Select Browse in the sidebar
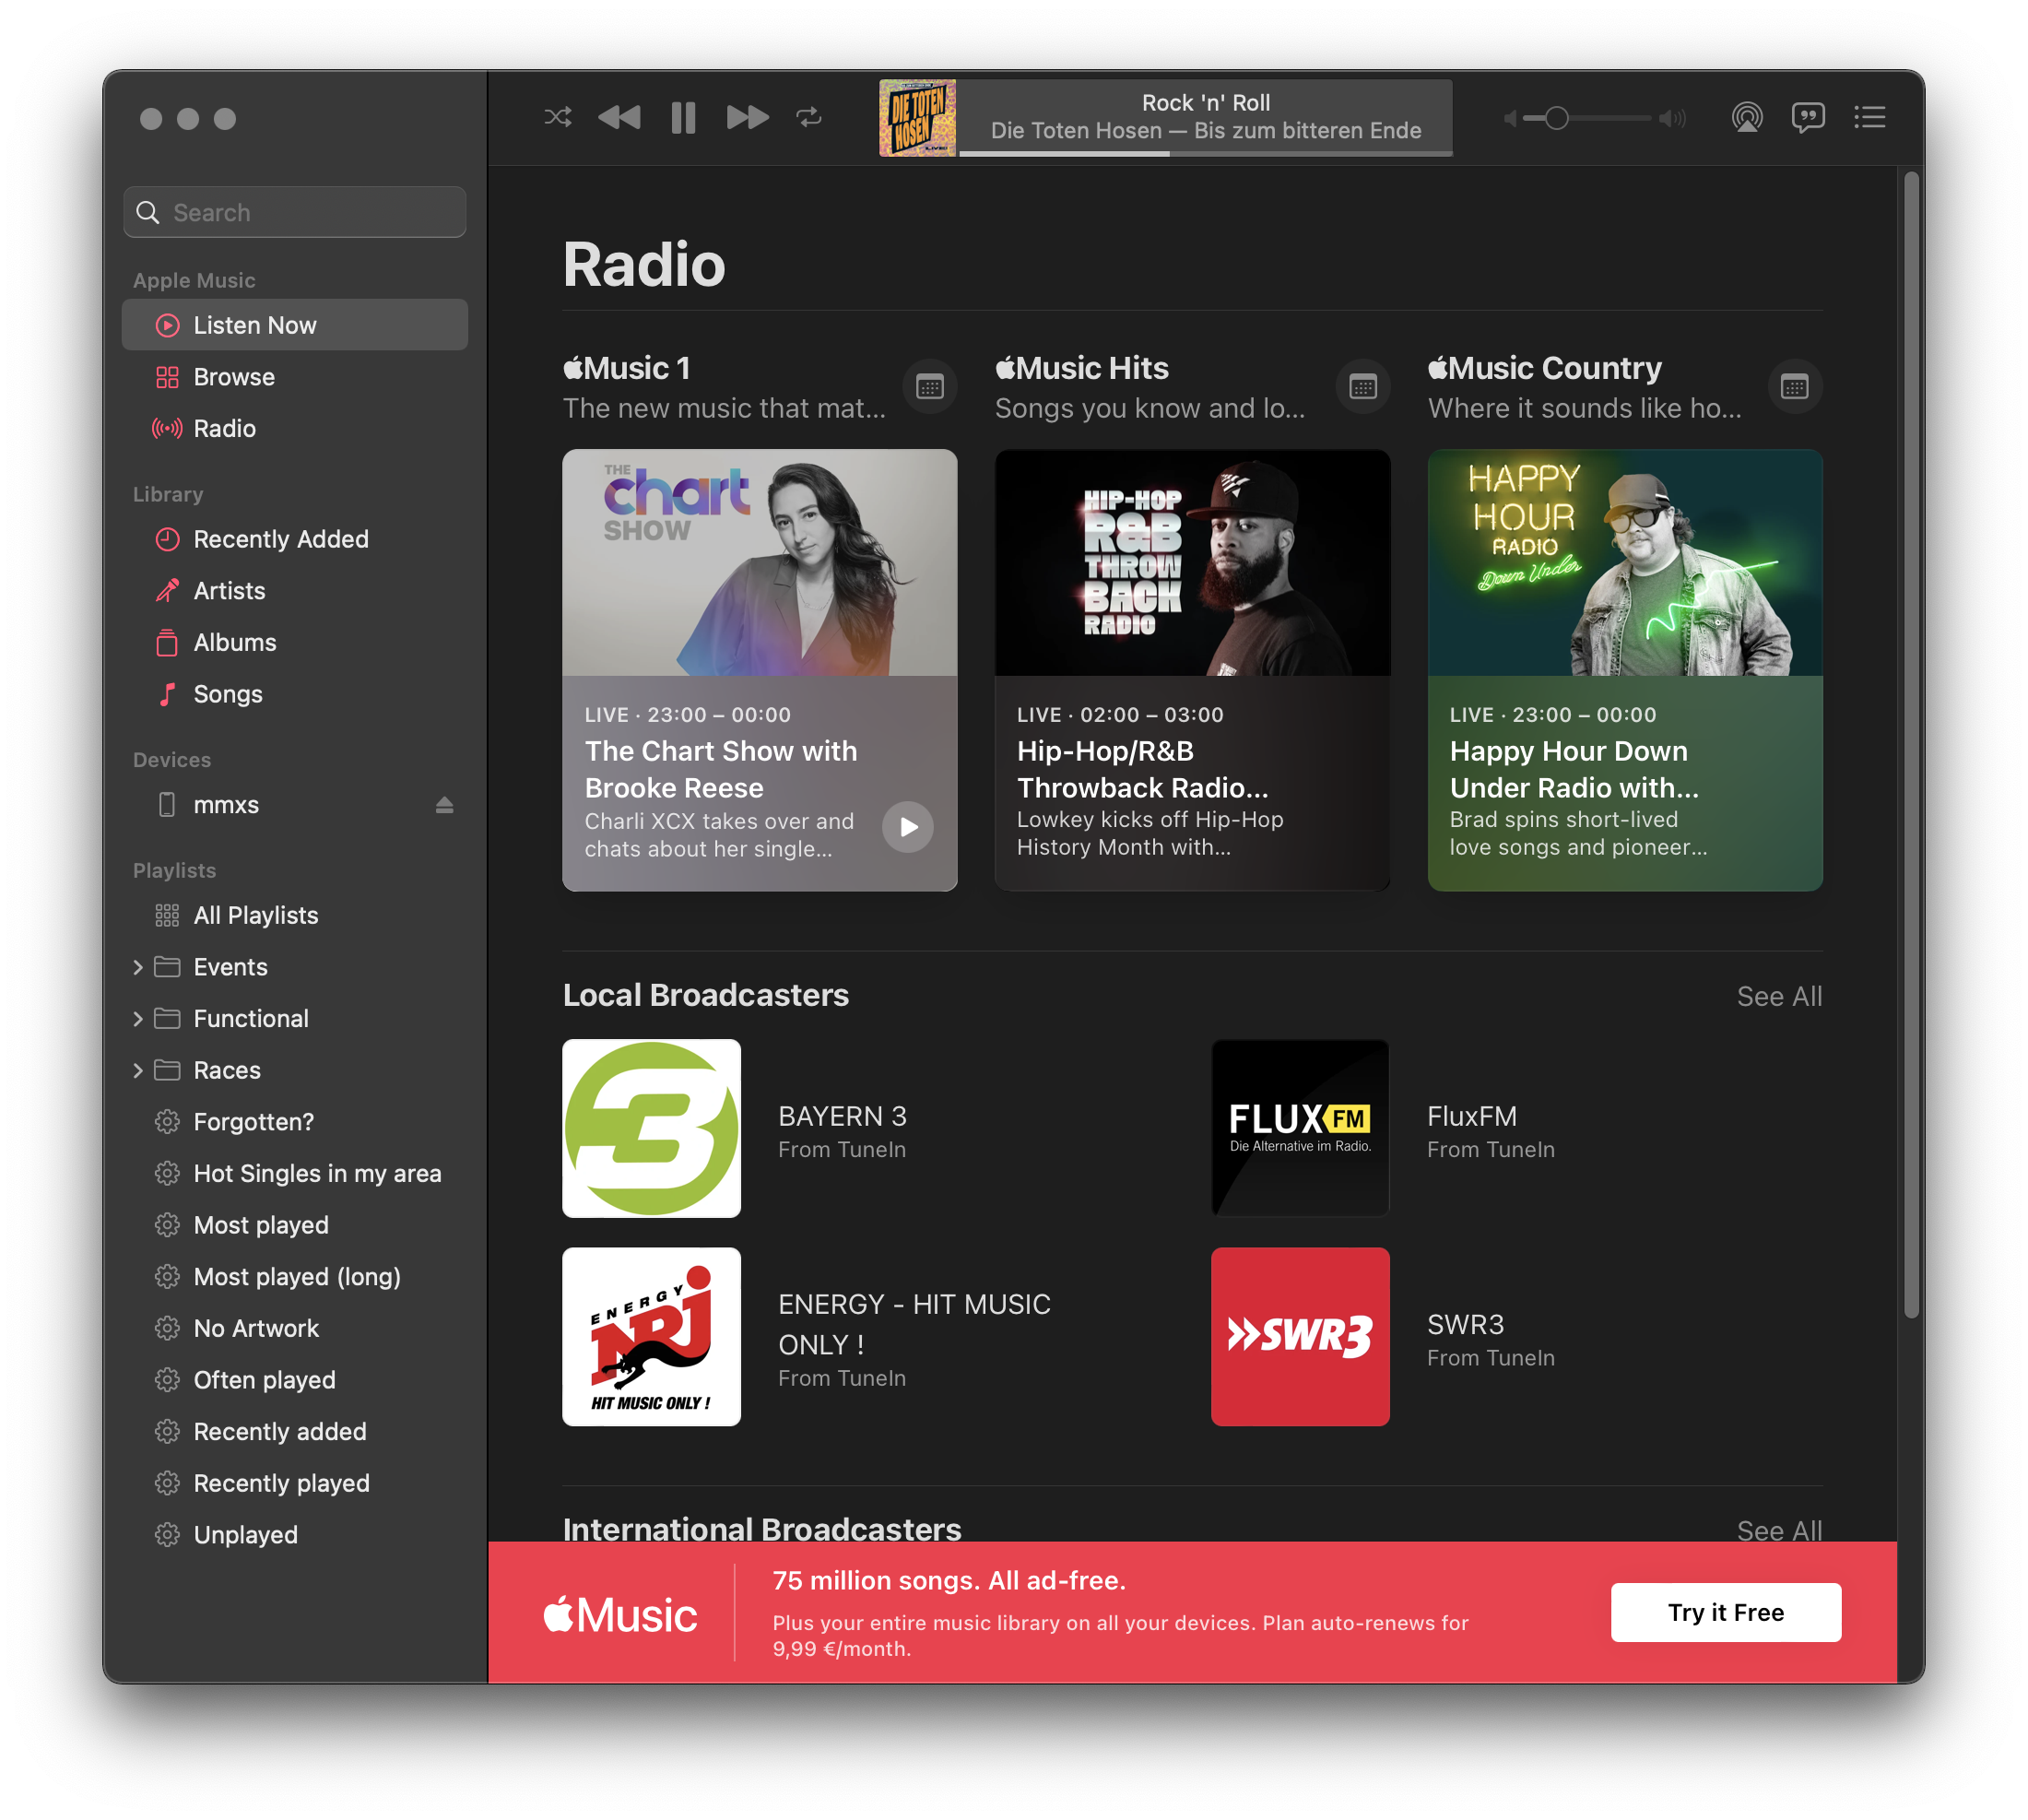 click(x=234, y=377)
